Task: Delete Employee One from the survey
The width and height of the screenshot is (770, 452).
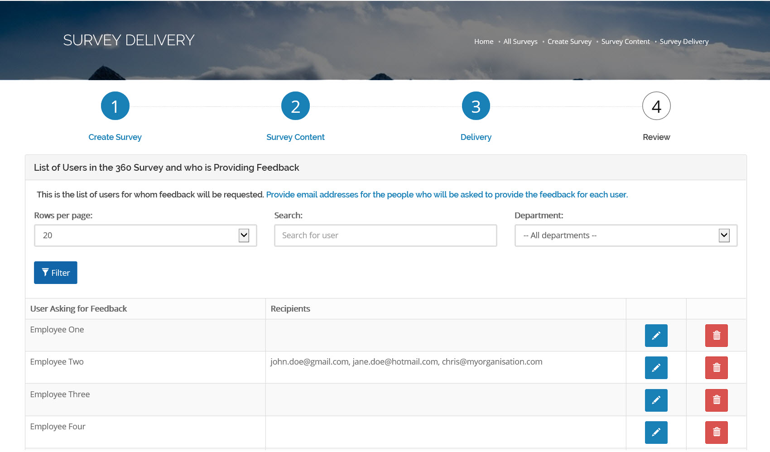Action: 716,336
